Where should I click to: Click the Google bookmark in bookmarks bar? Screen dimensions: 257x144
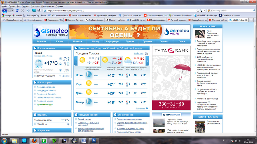[7, 15]
